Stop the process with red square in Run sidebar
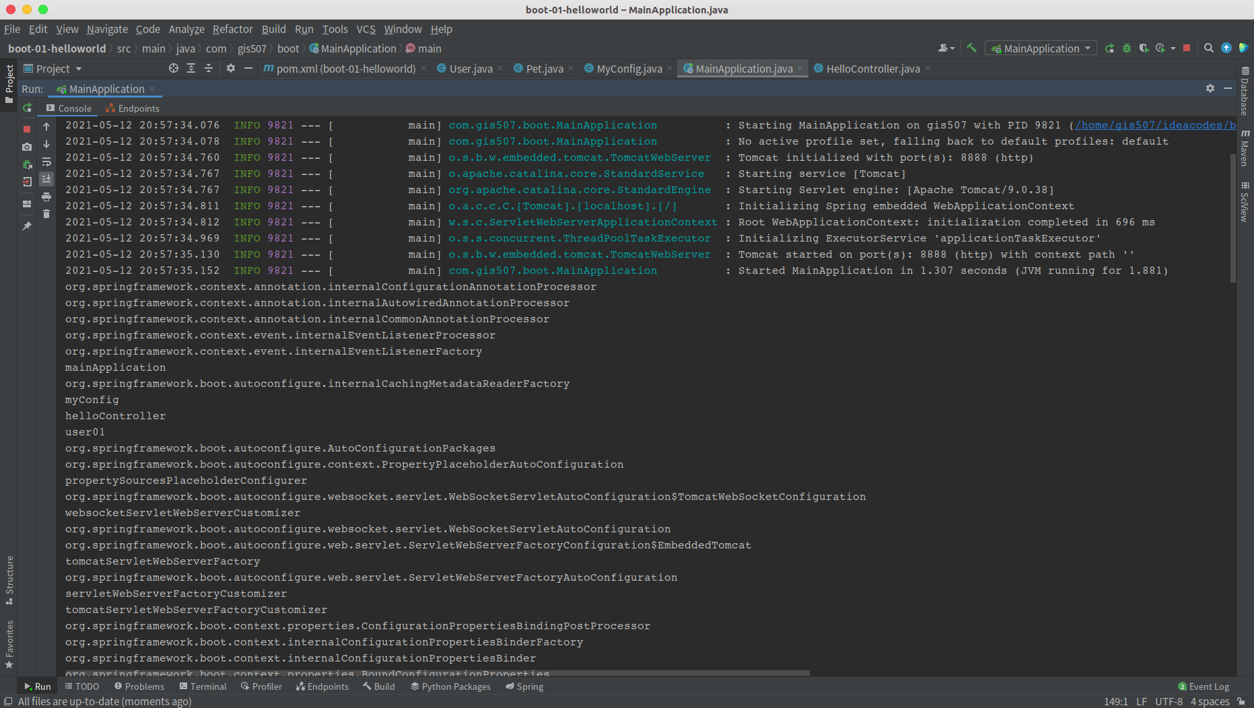 pos(27,129)
